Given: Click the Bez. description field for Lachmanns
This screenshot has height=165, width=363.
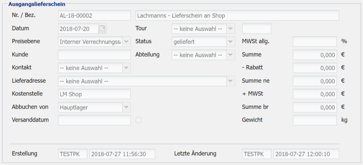Looking at the screenshot, I should click(x=237, y=16).
